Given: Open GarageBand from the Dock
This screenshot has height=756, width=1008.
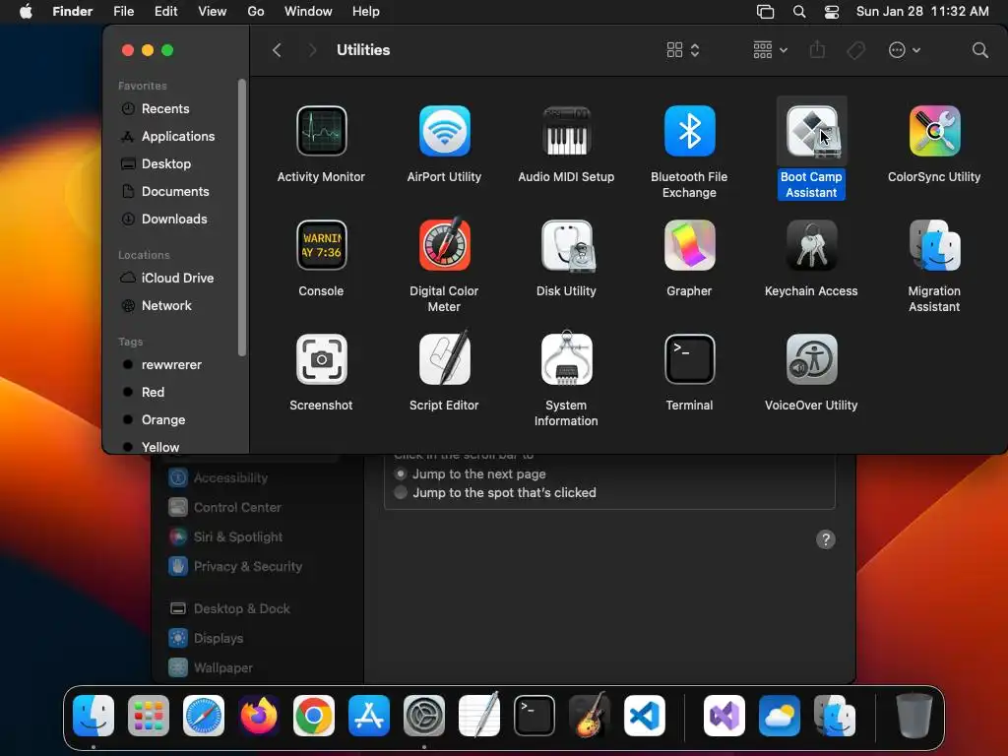Looking at the screenshot, I should point(589,716).
